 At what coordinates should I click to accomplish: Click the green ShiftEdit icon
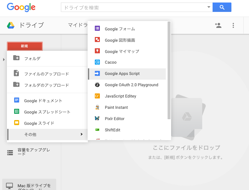tap(97, 130)
